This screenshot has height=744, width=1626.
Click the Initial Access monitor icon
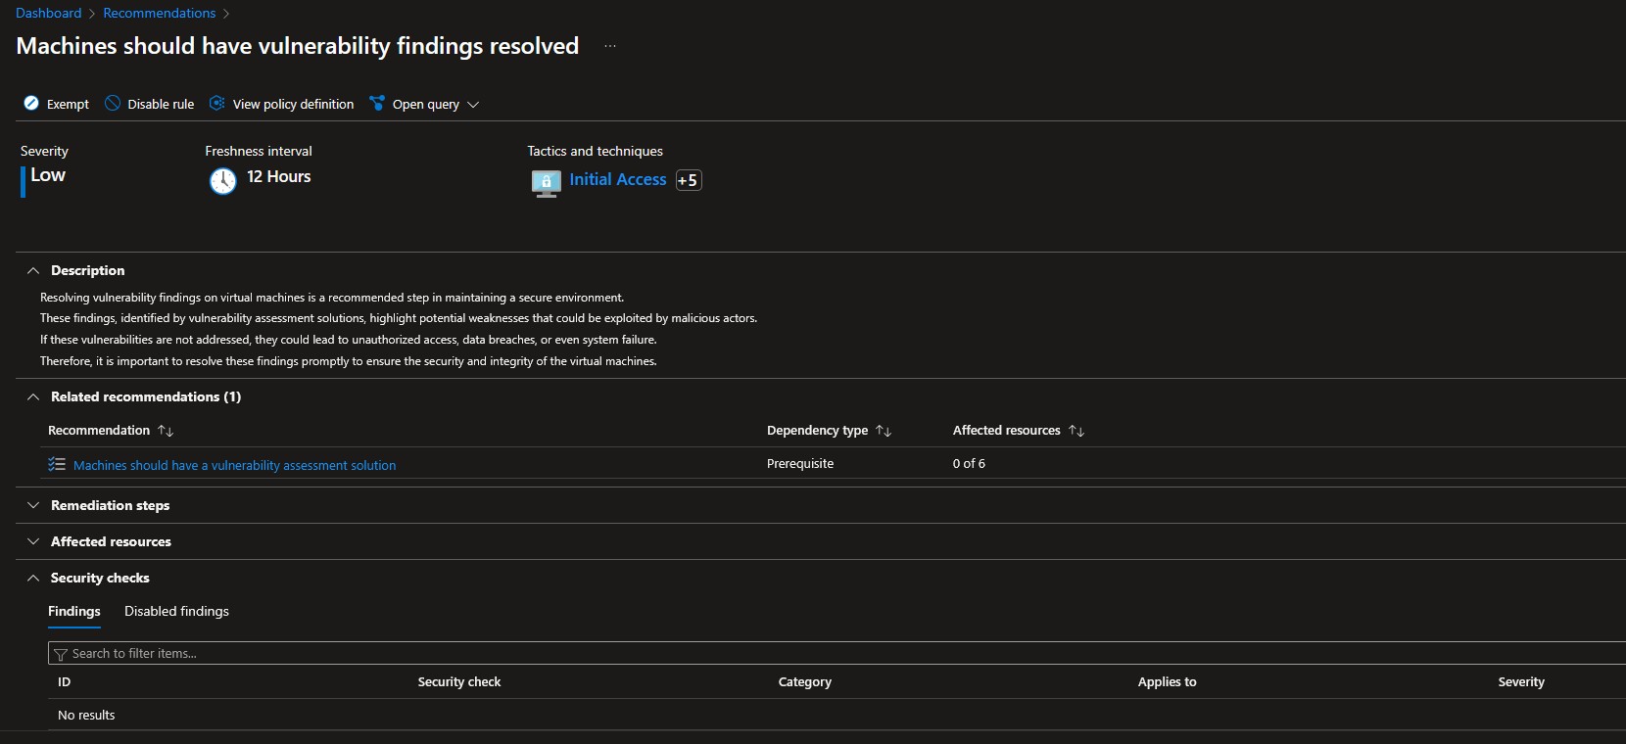click(547, 183)
